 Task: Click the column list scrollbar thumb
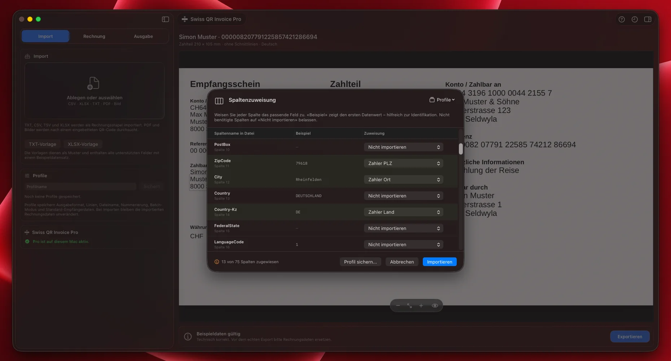(461, 149)
